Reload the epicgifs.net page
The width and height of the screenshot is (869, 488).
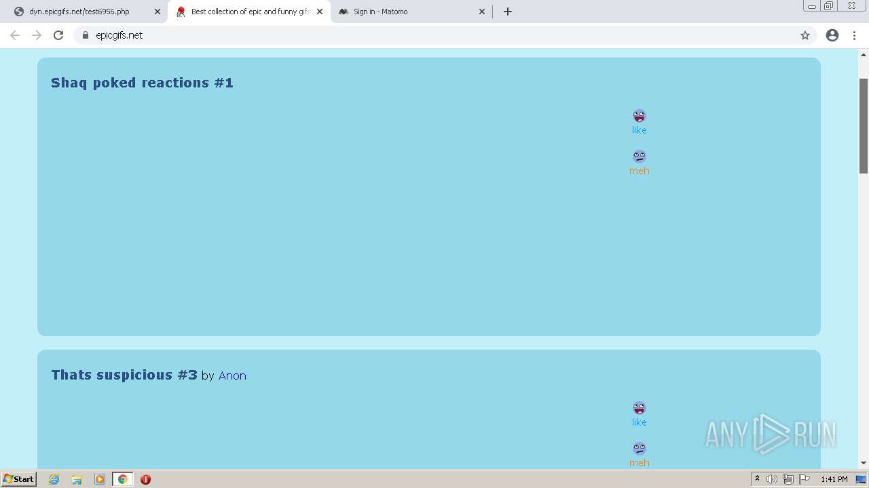[x=58, y=35]
